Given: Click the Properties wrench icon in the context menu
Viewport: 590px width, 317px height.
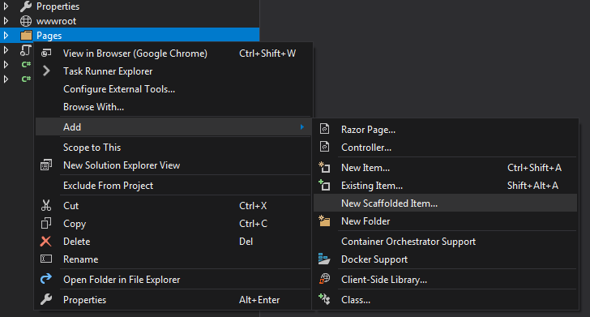Looking at the screenshot, I should click(46, 299).
